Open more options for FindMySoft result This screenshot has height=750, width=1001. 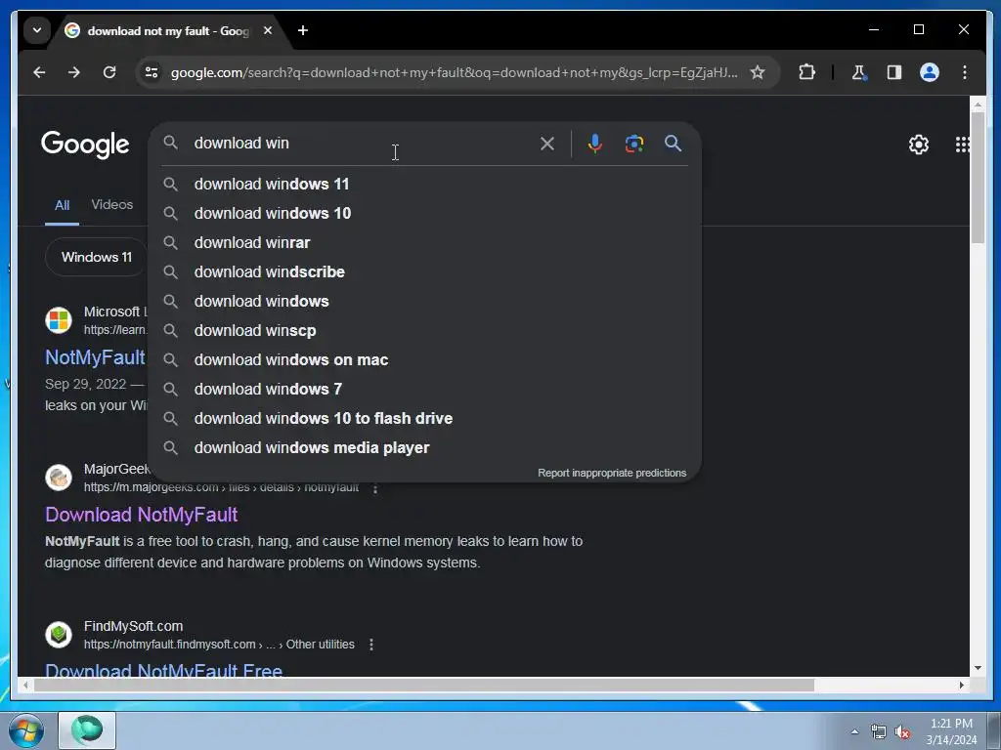point(370,645)
